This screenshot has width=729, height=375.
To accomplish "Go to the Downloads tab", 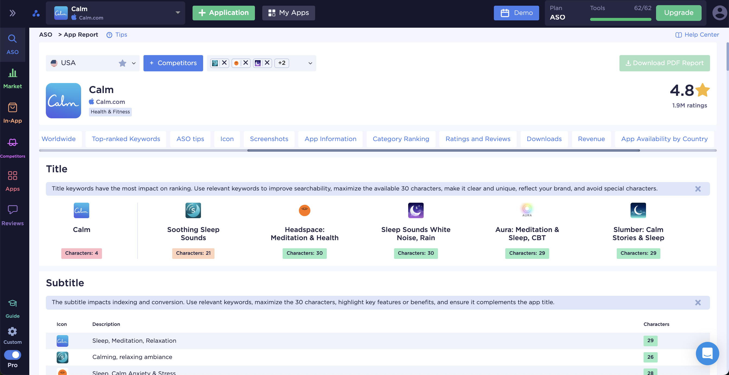I will click(x=544, y=139).
